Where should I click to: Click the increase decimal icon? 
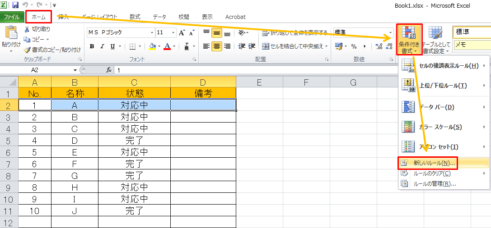pyautogui.click(x=379, y=46)
